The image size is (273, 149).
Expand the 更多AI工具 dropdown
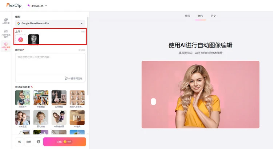(x=37, y=5)
